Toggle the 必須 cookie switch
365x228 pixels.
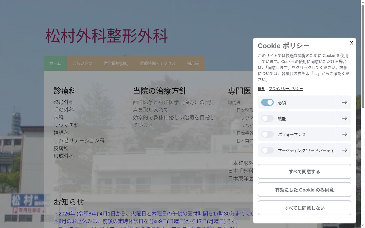(x=267, y=102)
